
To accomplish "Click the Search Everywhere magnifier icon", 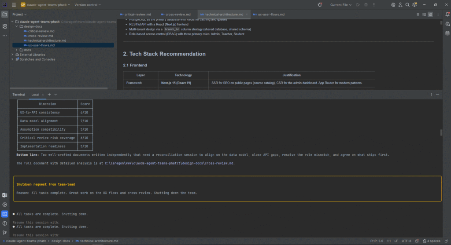I will pos(408,5).
